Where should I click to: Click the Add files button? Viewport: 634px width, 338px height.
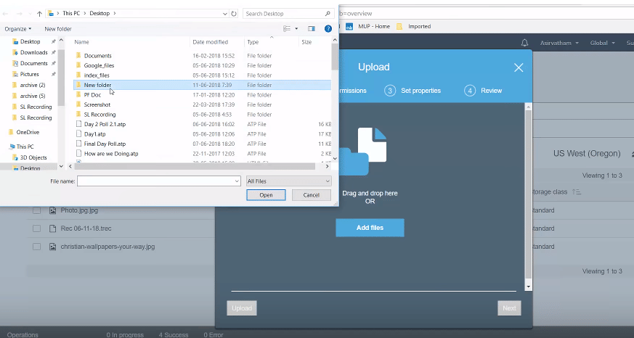[x=370, y=228]
